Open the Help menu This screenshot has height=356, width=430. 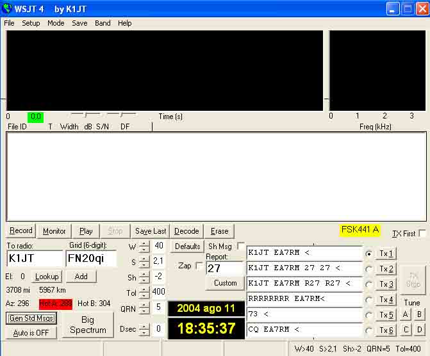pos(124,23)
